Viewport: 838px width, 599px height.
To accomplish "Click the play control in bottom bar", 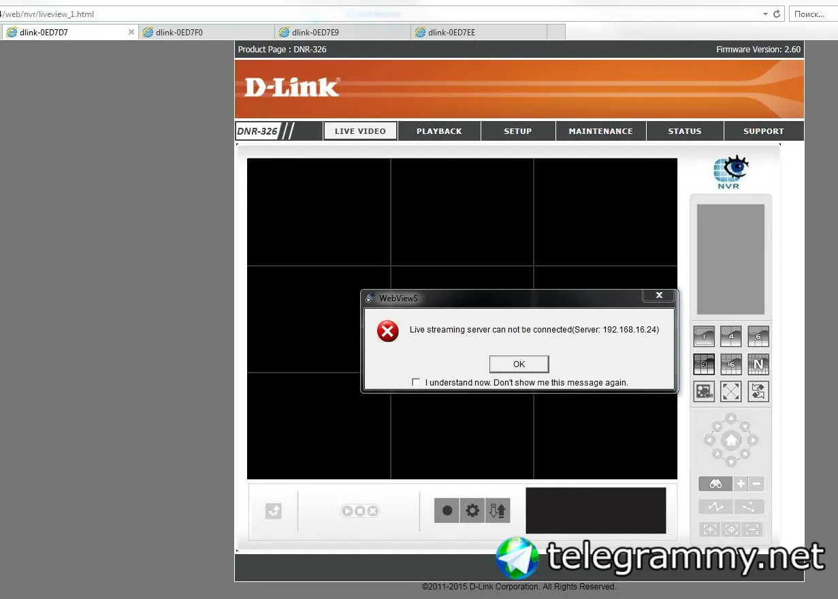I will pos(348,511).
